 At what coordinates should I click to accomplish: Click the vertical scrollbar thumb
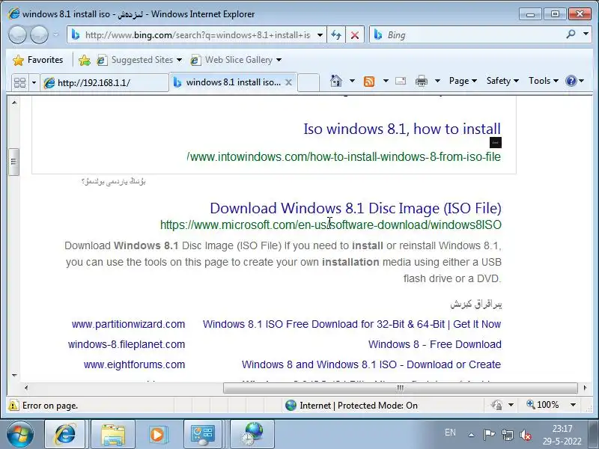tap(13, 162)
